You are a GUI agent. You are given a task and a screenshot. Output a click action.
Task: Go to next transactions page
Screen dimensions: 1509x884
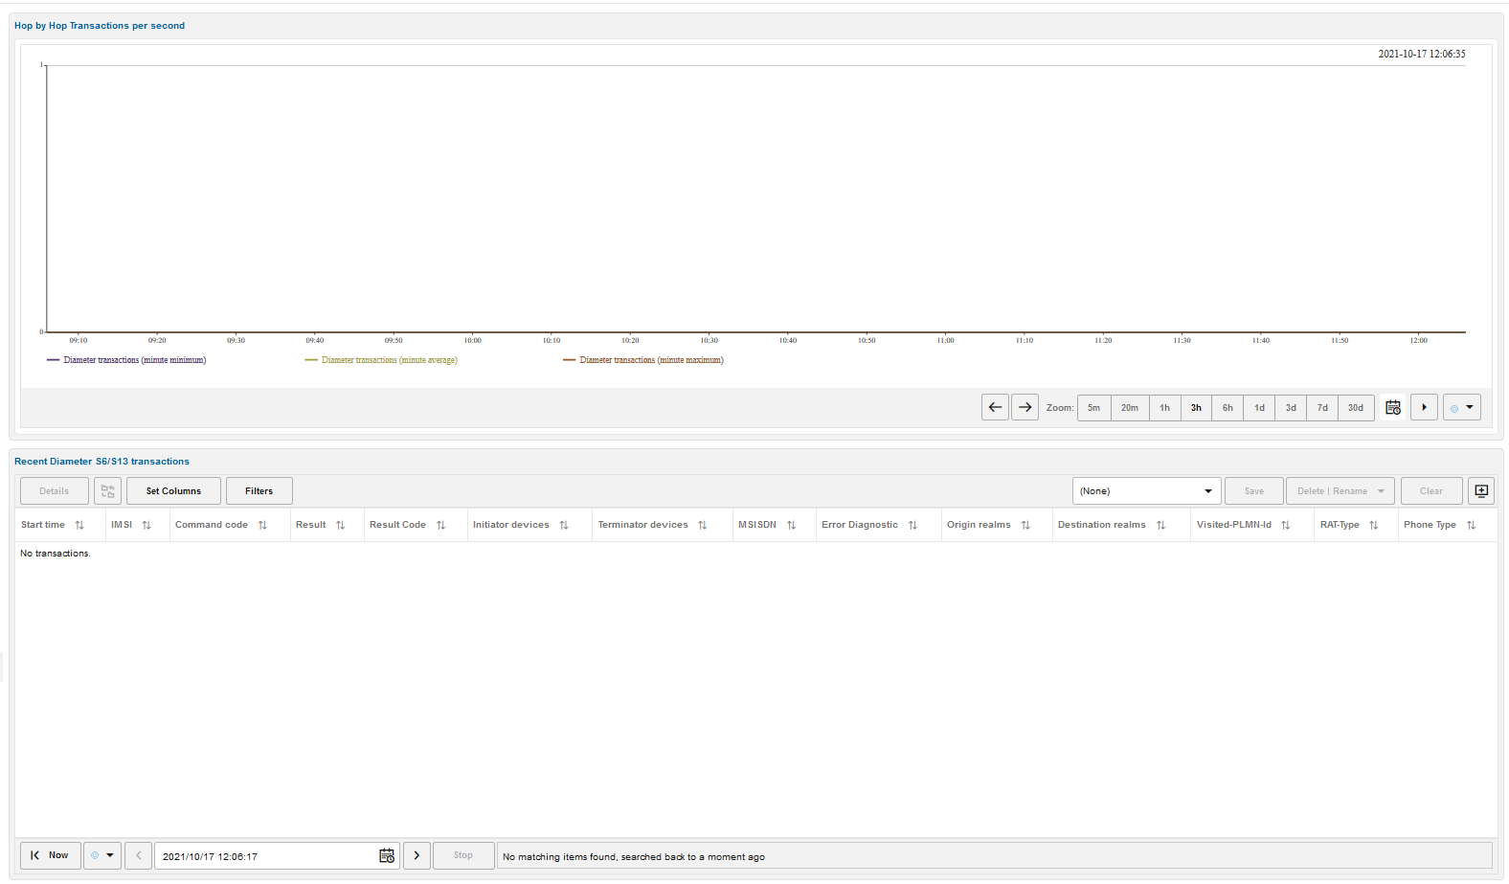click(x=417, y=855)
